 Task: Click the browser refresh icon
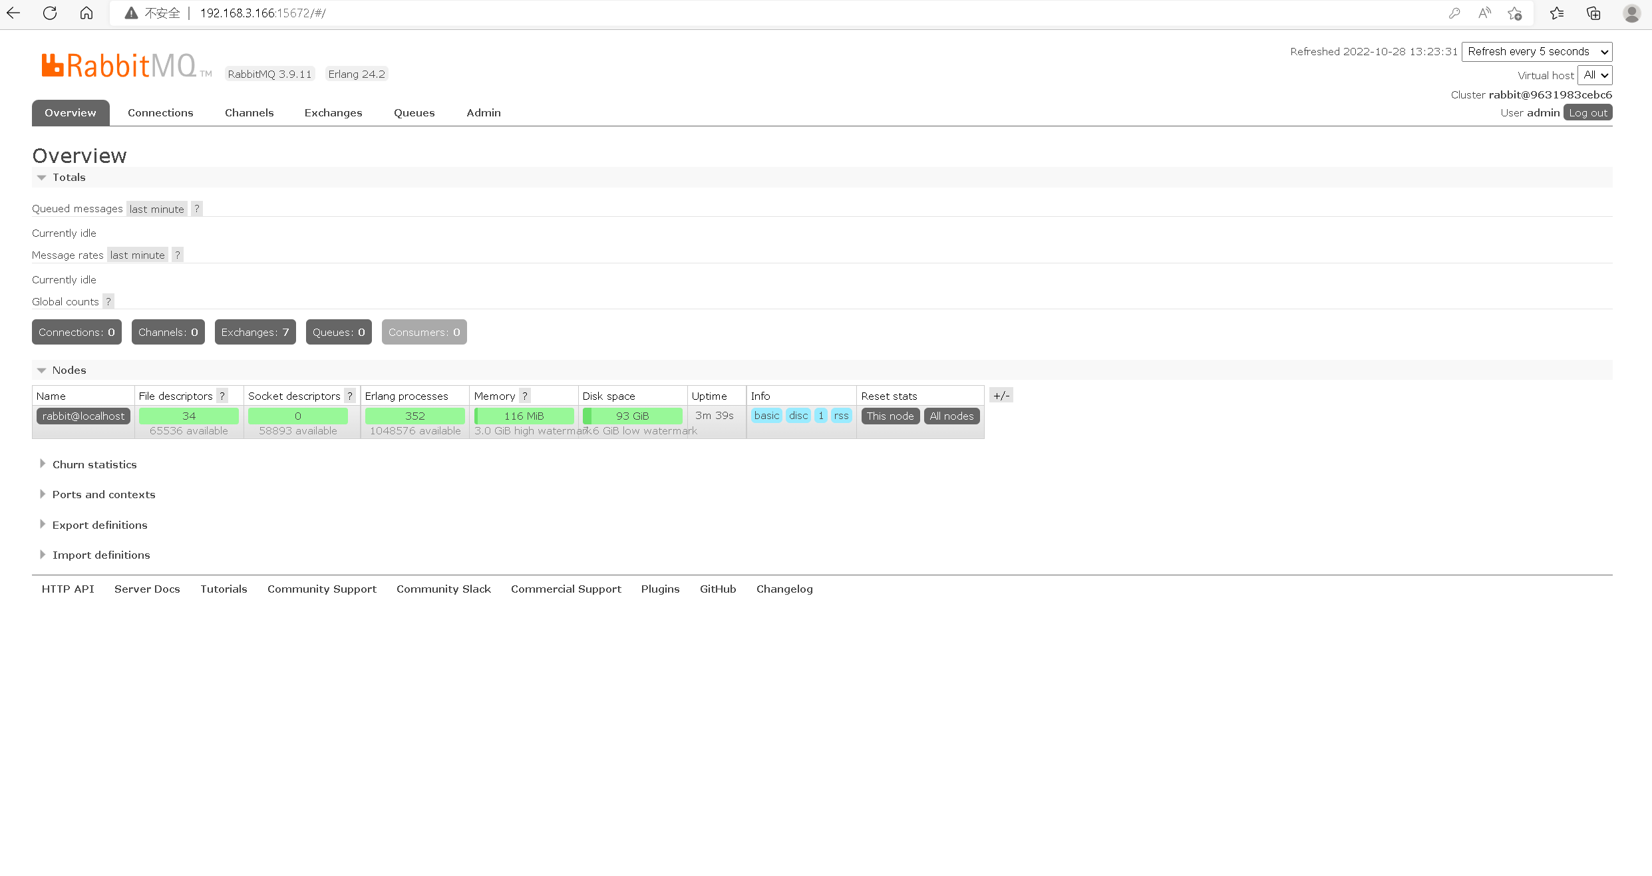coord(50,13)
